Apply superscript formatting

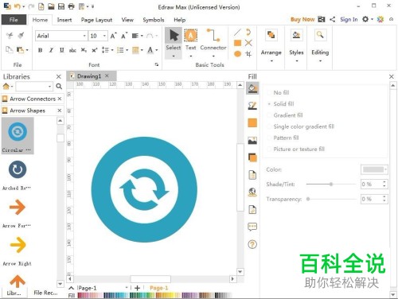(x=95, y=50)
